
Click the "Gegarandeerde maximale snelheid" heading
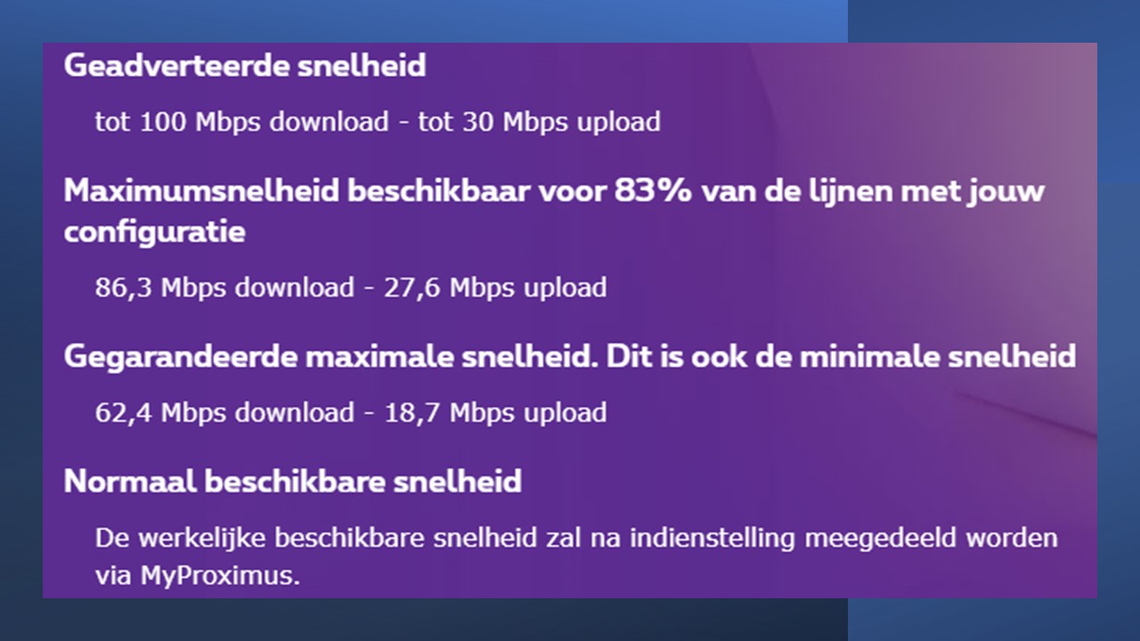click(x=330, y=357)
